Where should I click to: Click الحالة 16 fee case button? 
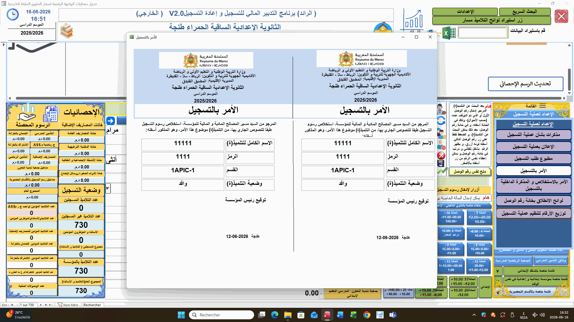tap(451, 217)
